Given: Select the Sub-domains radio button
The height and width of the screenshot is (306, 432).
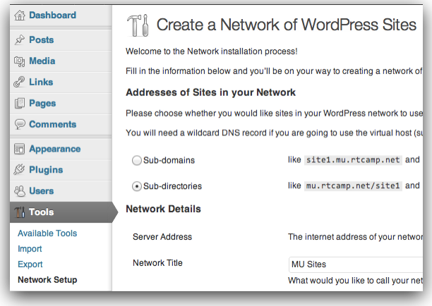Looking at the screenshot, I should click(x=137, y=161).
